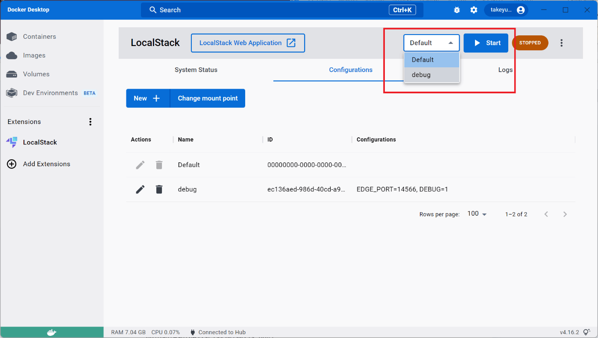Image resolution: width=598 pixels, height=338 pixels.
Task: Click the ec136aed-986d-40cd ID cell
Action: (x=306, y=189)
